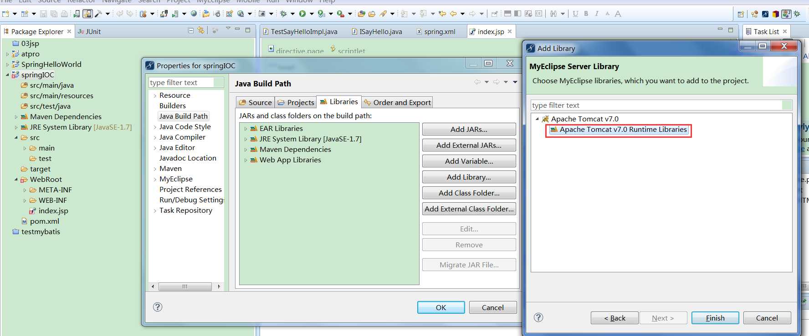Click the yellow Back navigation arrow

point(453,14)
